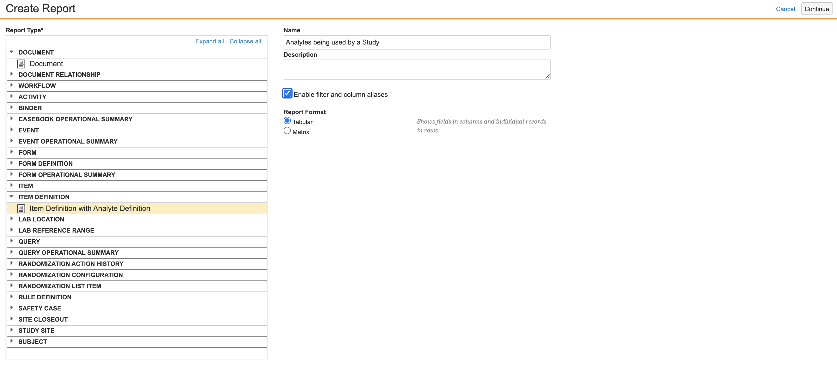Viewport: 837px width, 365px height.
Task: Click the Item Definition with Analyte Definition icon
Action: 21,208
